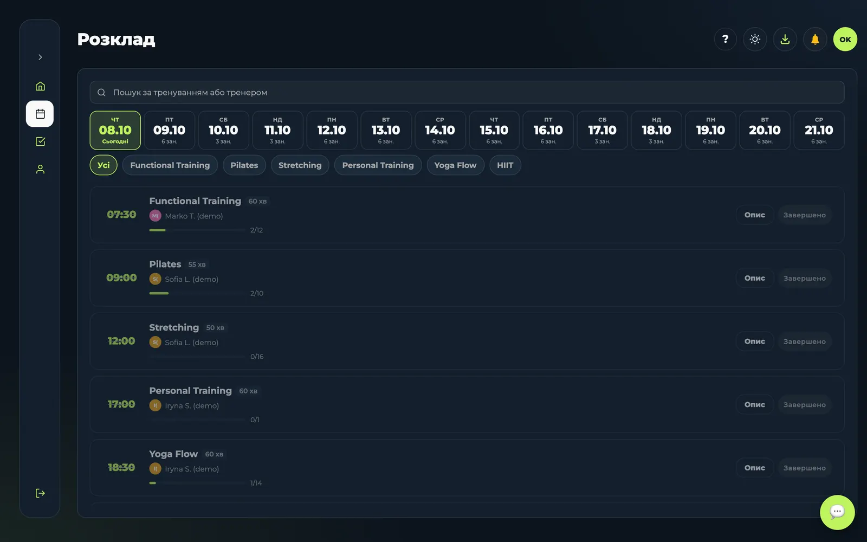Select the date 21.10

(819, 130)
